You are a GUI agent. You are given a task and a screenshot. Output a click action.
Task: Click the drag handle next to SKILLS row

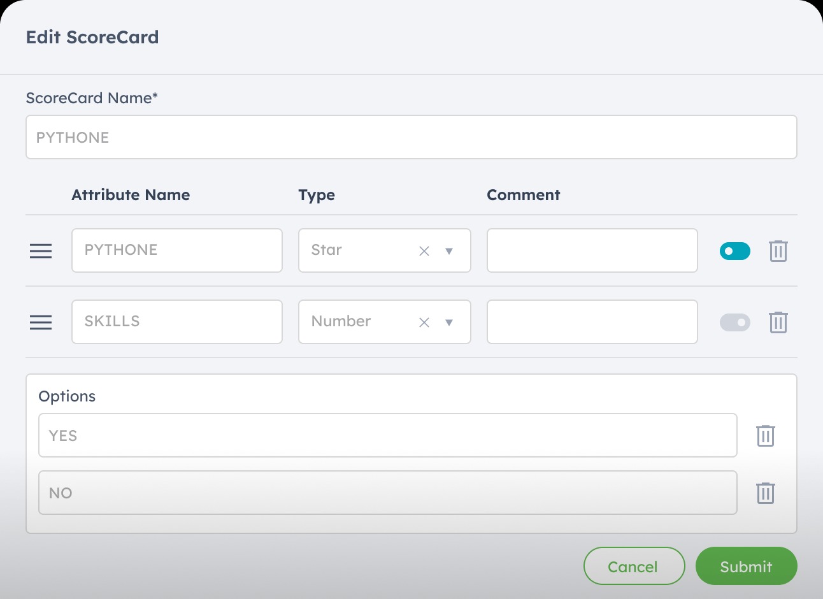pyautogui.click(x=40, y=322)
